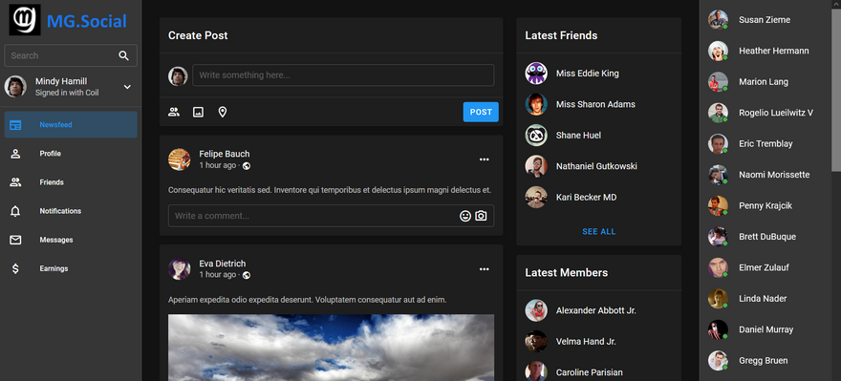This screenshot has width=841, height=381.
Task: Go to Profile in the sidebar
Action: [x=71, y=154]
